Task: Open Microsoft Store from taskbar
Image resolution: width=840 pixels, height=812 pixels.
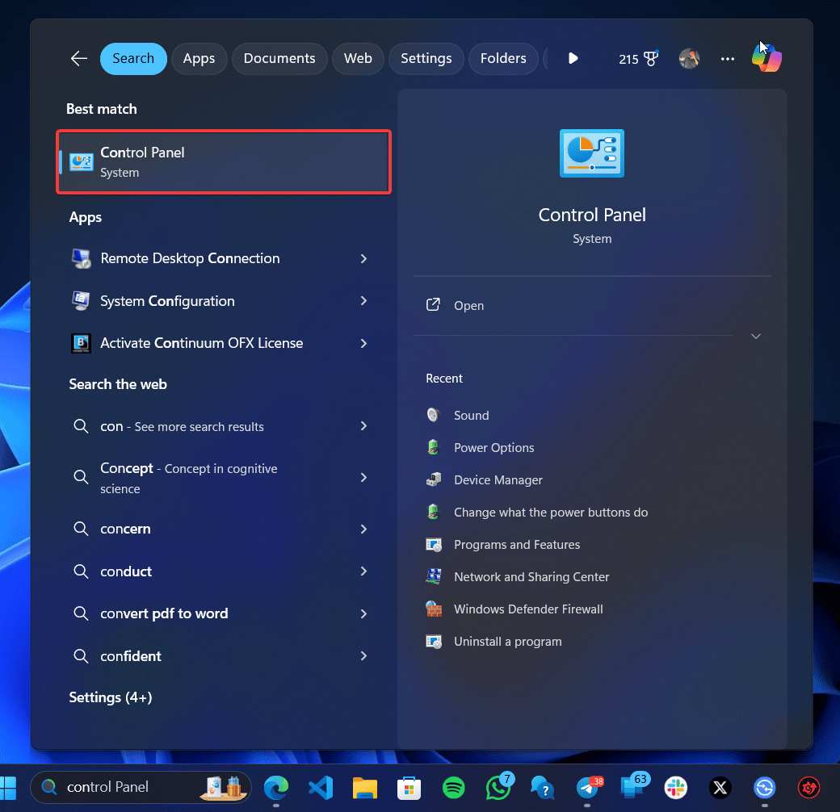Action: tap(409, 788)
